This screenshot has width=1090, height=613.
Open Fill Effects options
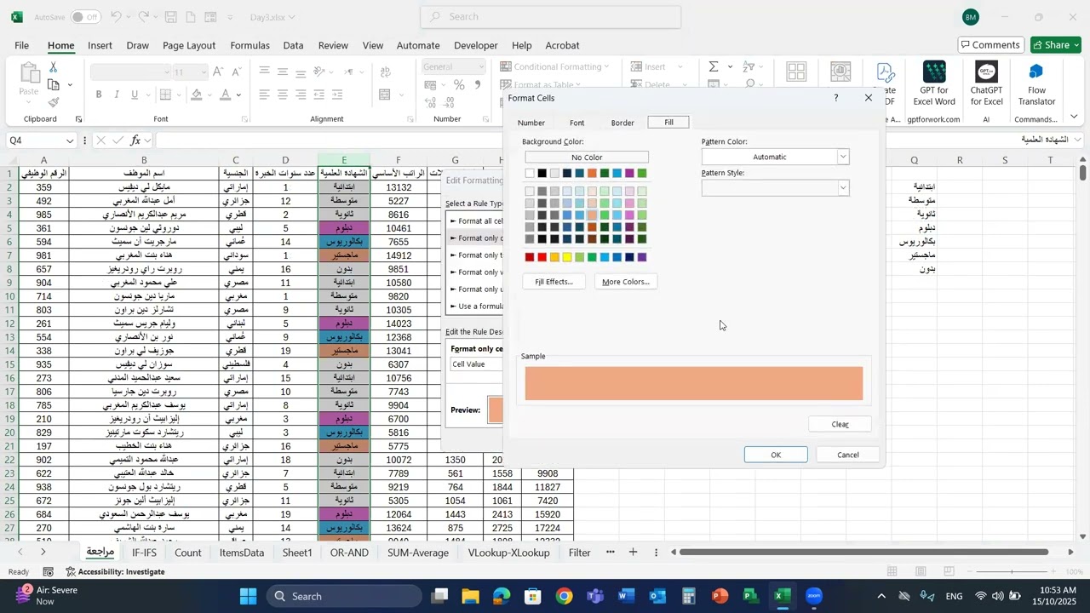[554, 282]
